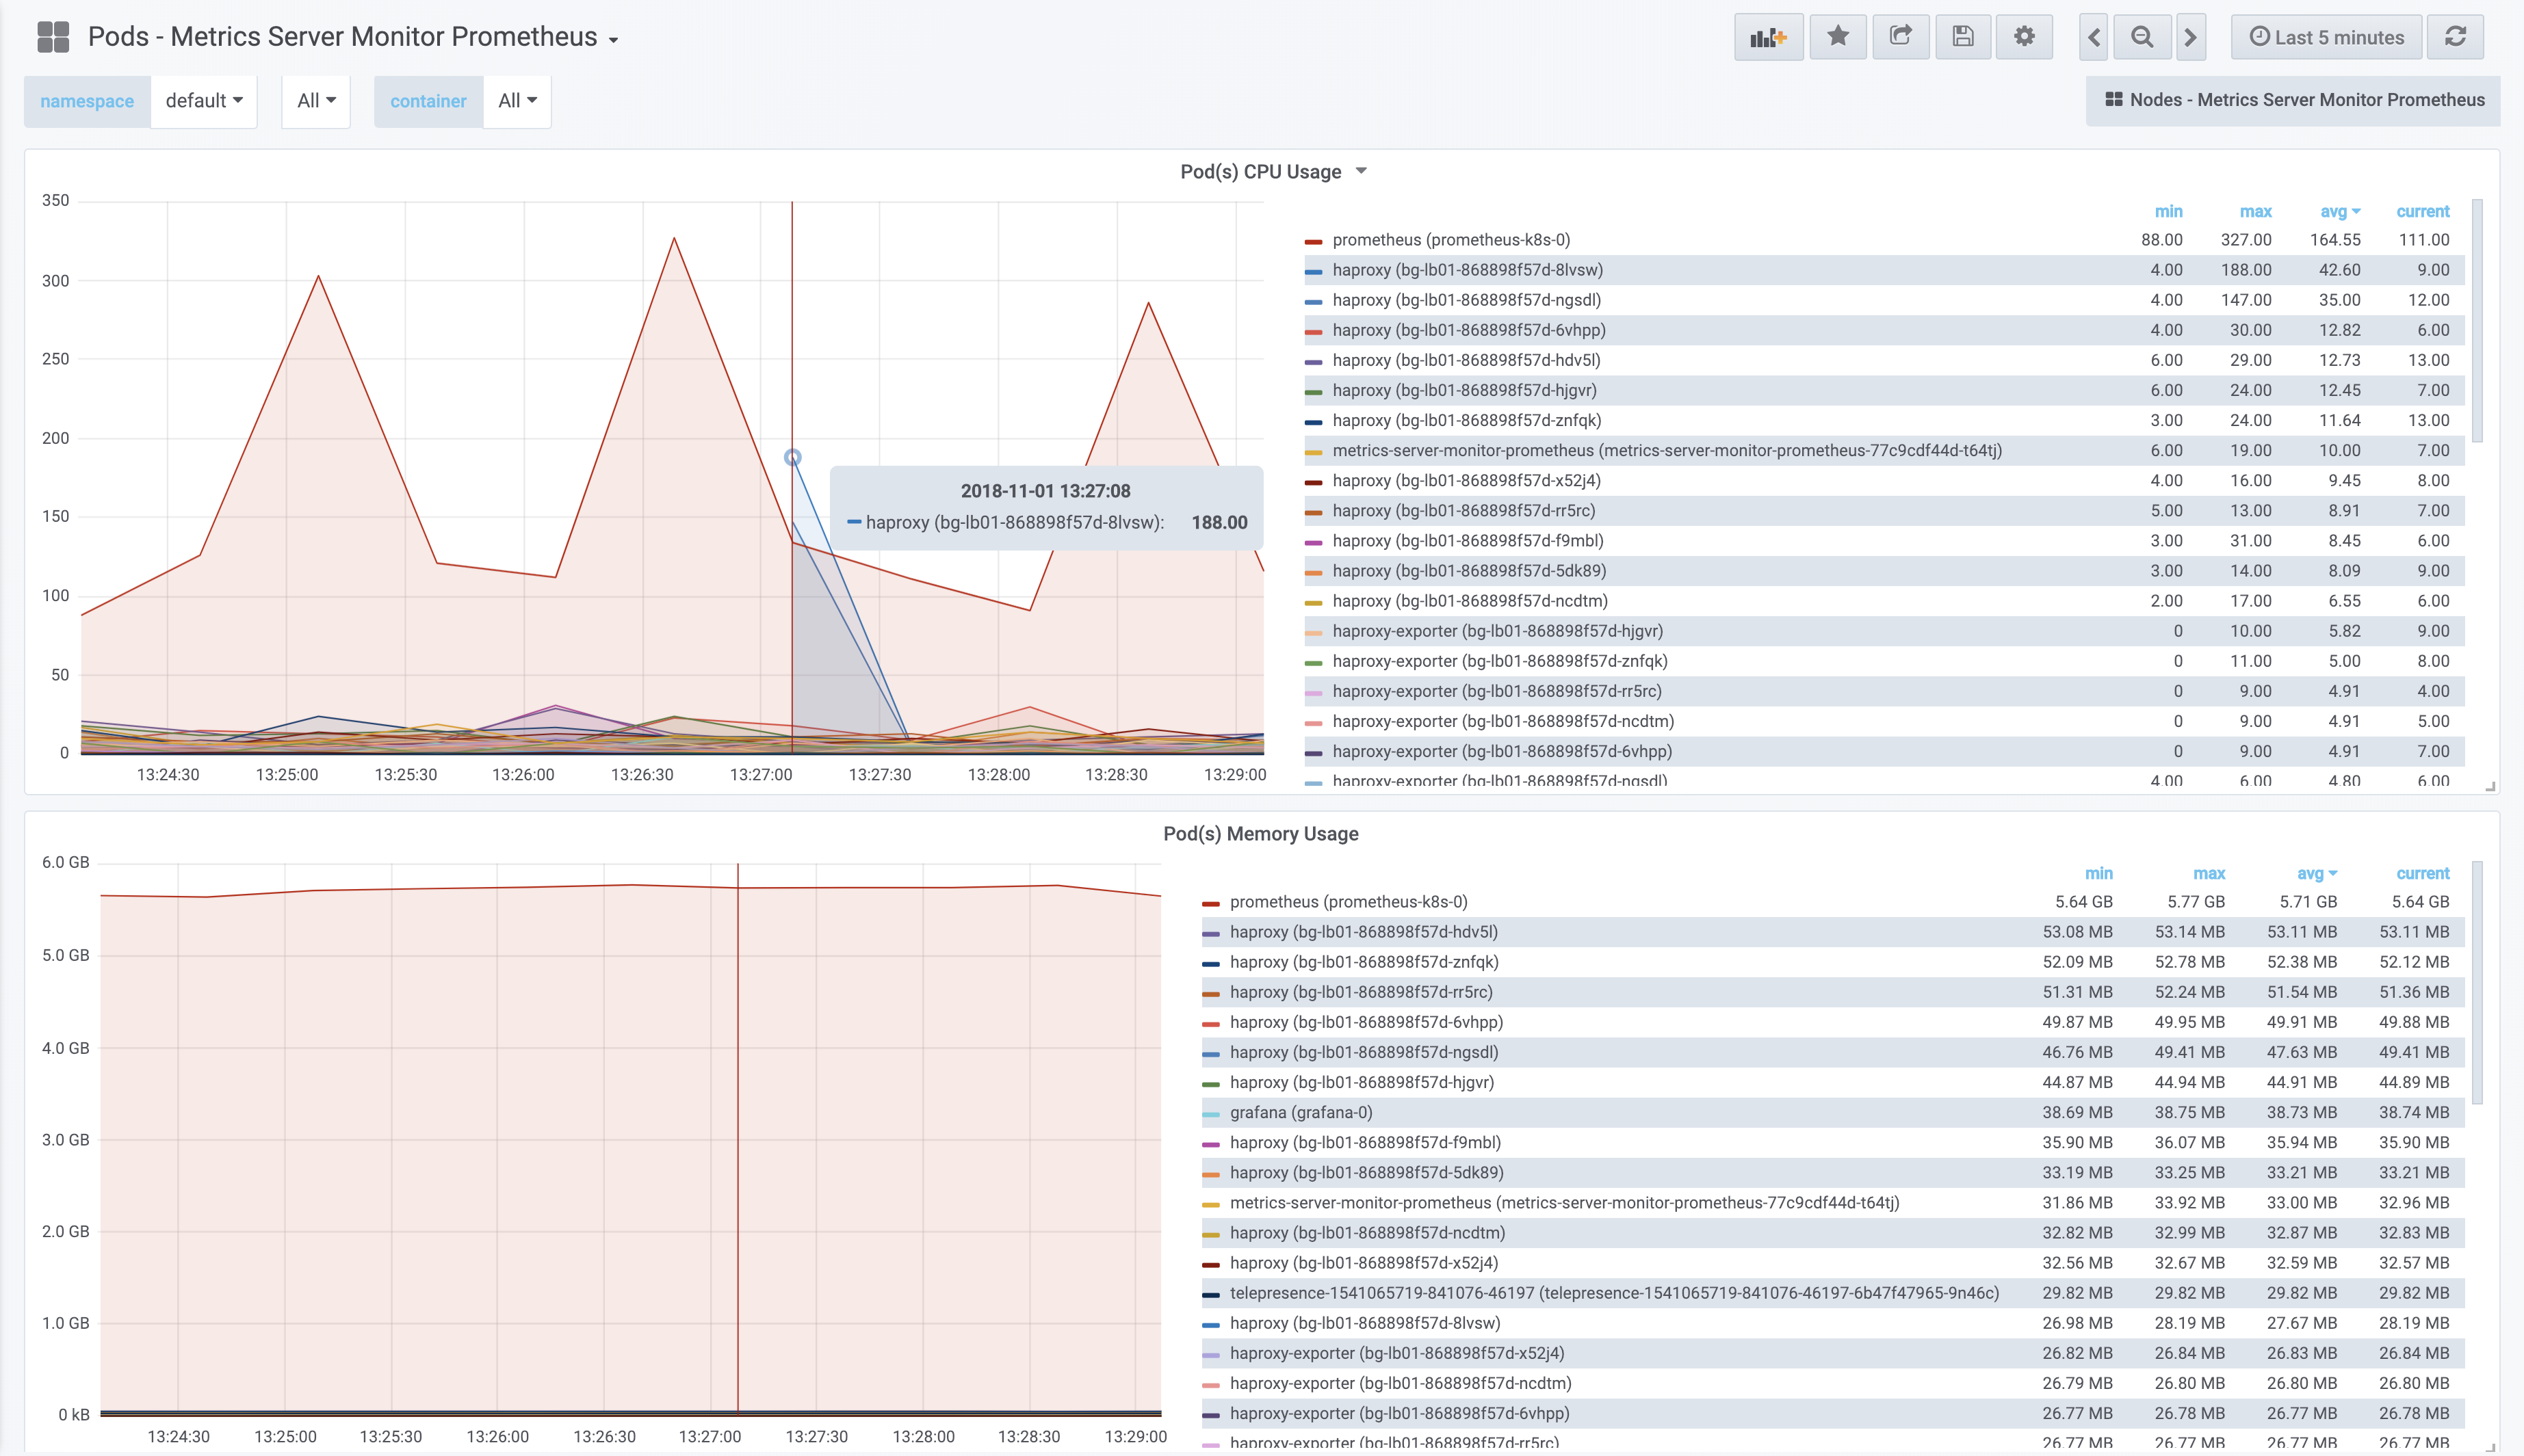The width and height of the screenshot is (2524, 1456).
Task: Star this dashboard as favorite
Action: (x=1838, y=37)
